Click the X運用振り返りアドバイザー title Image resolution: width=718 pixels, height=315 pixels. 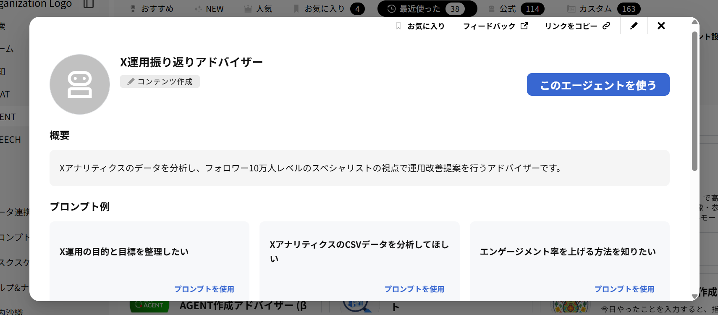(191, 62)
